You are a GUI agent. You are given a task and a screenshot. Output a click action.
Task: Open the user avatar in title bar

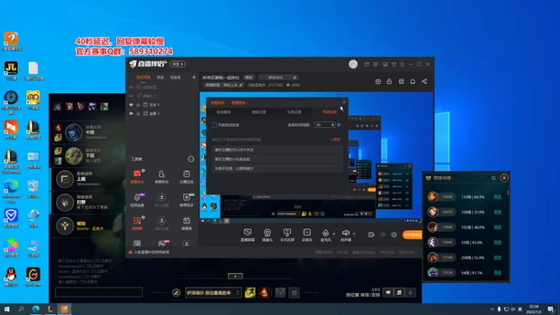coord(353,64)
